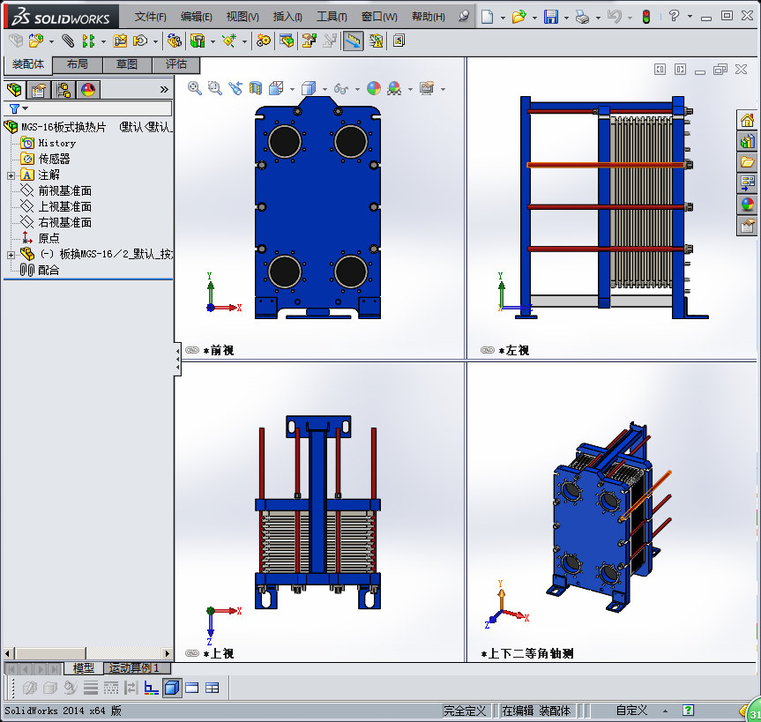
Task: Click the Apply Scene icon
Action: coord(394,88)
